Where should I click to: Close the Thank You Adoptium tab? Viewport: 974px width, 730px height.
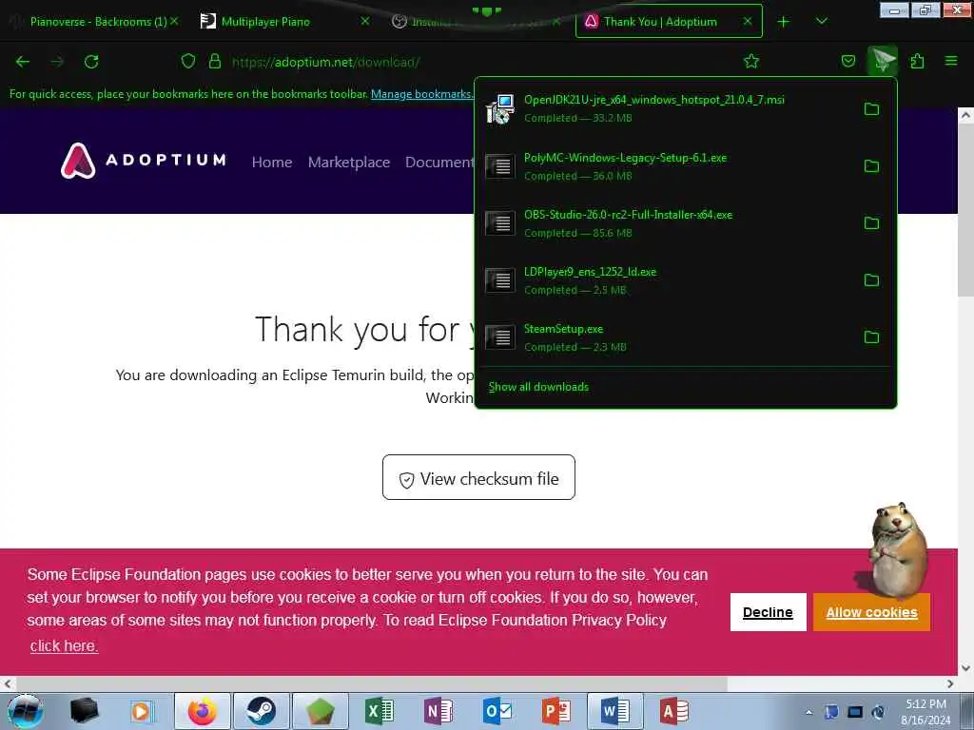click(748, 21)
